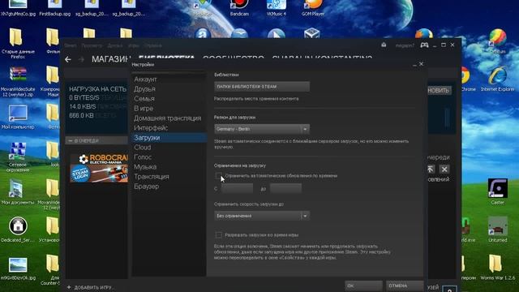
Task: Open MovaviVideoSuite 12 zip archive icon
Action: (x=18, y=81)
